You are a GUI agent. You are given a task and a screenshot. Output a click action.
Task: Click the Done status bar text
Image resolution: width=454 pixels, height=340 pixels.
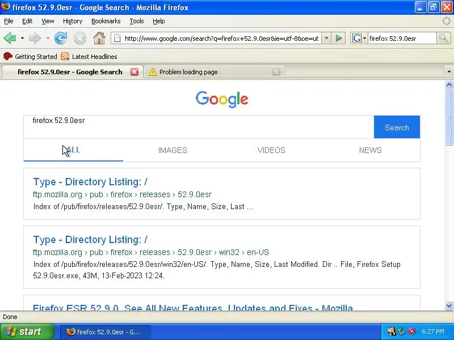pos(10,317)
